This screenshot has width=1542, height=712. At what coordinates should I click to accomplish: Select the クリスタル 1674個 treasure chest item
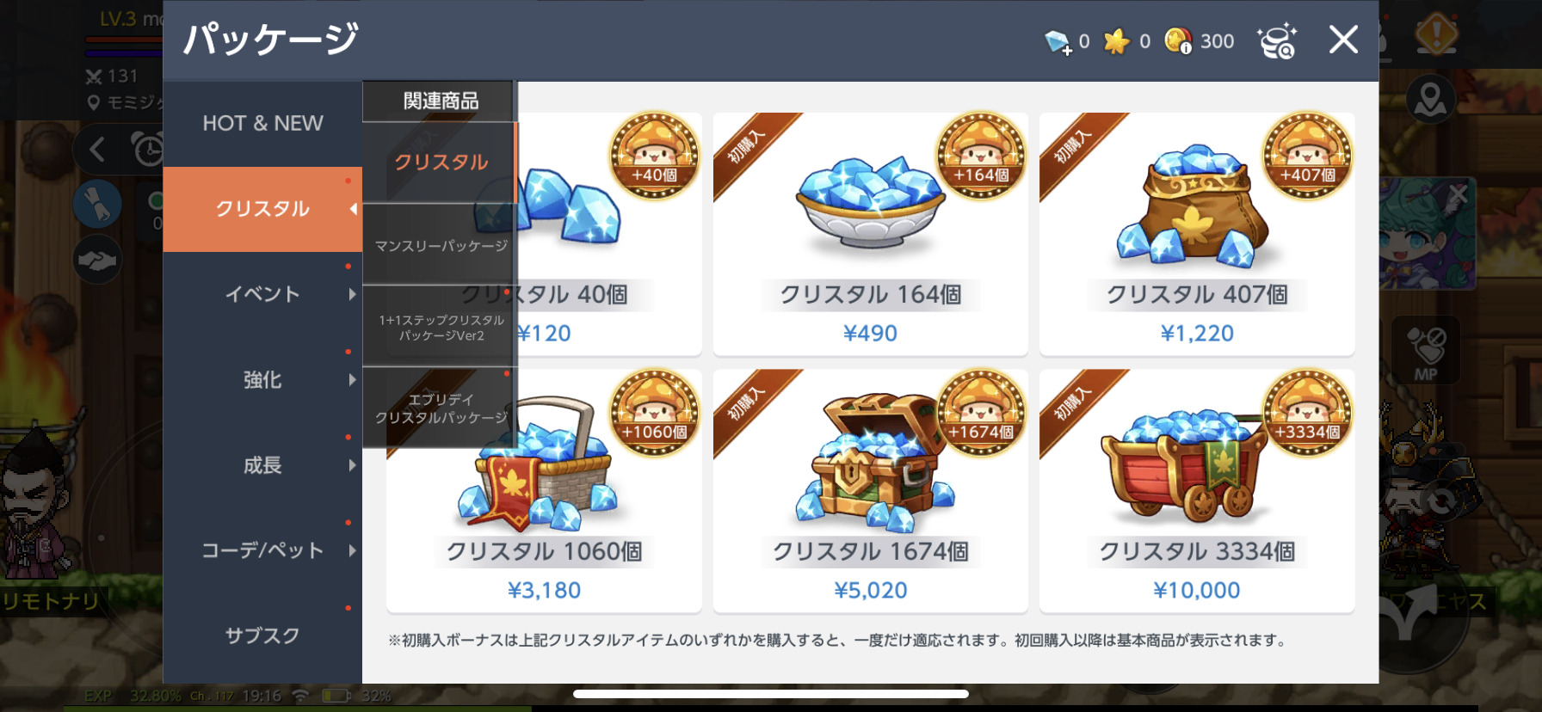[x=870, y=491]
